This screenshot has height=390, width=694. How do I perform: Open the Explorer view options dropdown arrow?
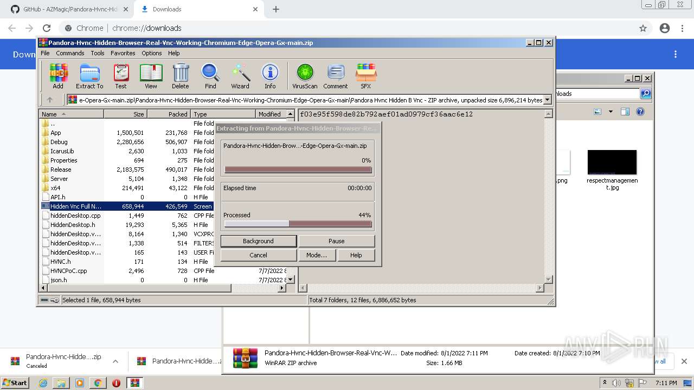[x=611, y=112]
